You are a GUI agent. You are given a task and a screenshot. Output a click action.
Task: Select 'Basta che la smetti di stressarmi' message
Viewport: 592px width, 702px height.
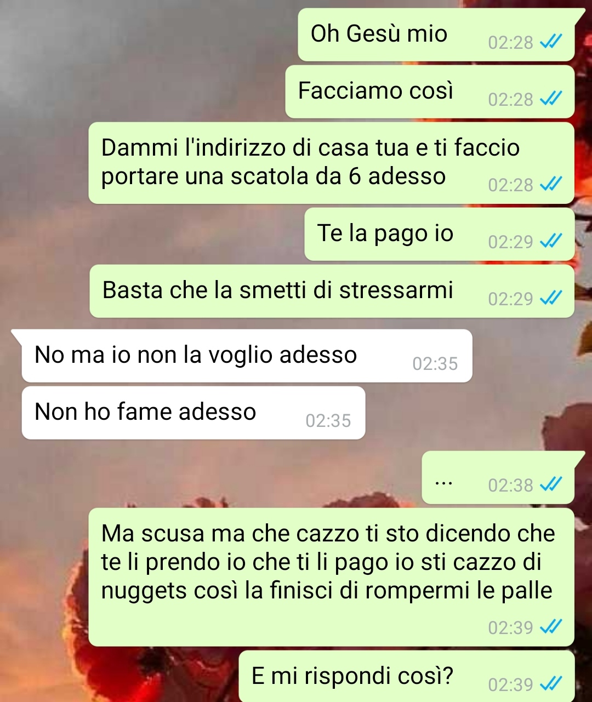(x=332, y=291)
